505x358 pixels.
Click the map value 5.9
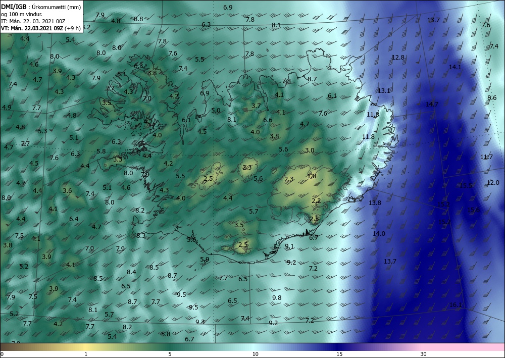(x=205, y=259)
